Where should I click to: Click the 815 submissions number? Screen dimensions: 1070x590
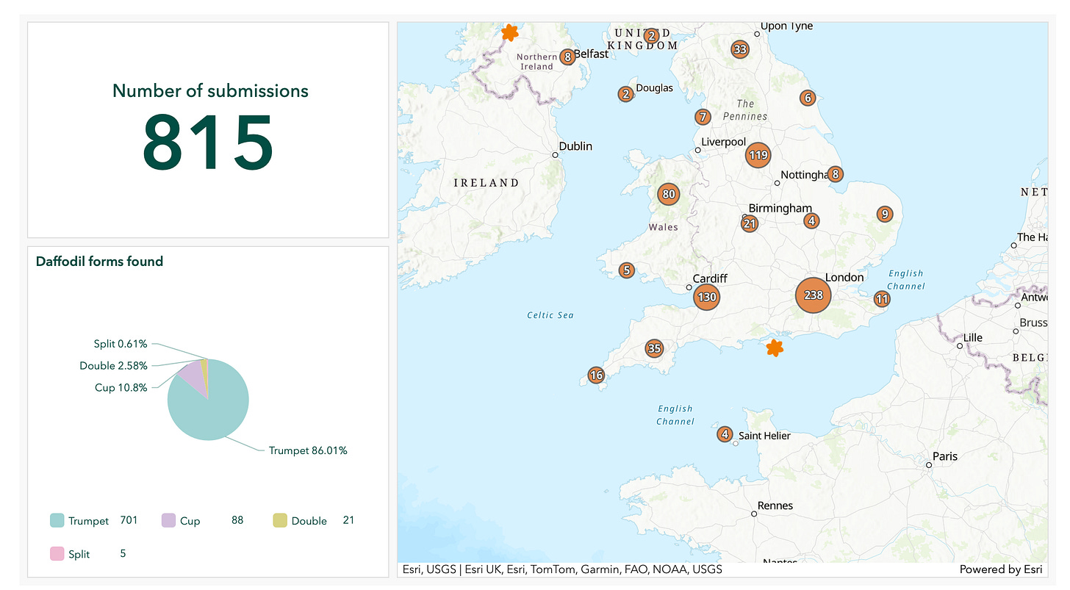(208, 144)
